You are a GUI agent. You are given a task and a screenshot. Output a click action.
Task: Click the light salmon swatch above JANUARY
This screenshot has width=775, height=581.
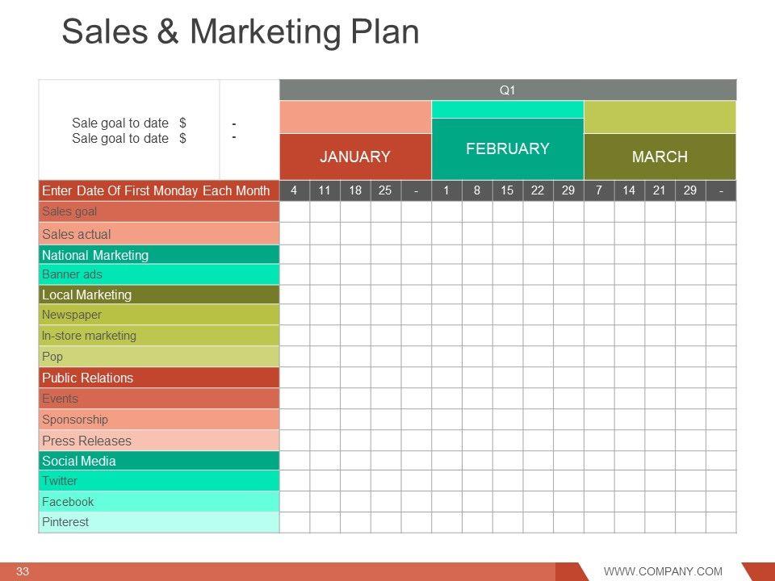(x=355, y=118)
